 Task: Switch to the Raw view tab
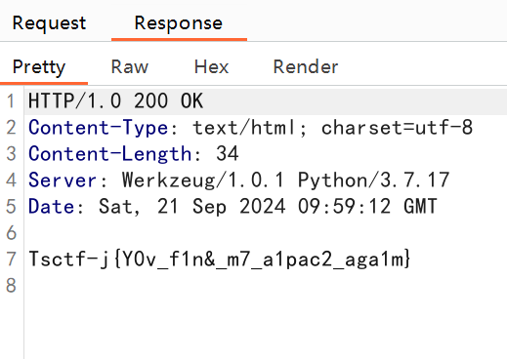click(130, 67)
